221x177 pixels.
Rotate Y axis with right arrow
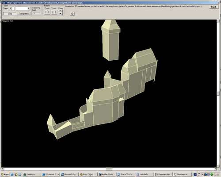click(56, 12)
